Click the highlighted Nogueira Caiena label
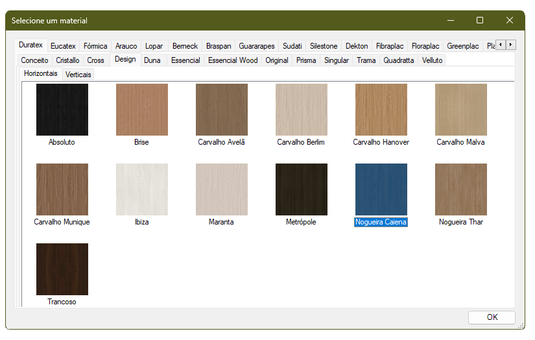The image size is (535, 340). pos(381,222)
